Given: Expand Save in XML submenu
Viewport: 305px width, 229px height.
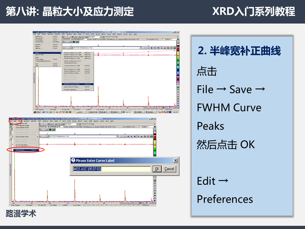Looking at the screenshot, I should [x=47, y=55].
